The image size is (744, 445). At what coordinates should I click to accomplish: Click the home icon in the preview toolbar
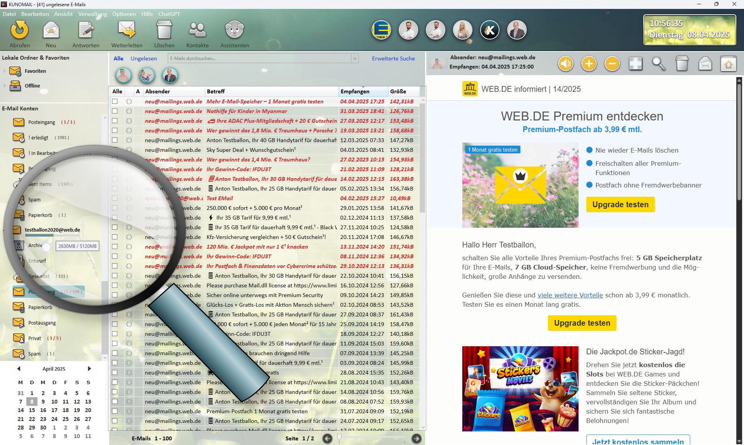[x=728, y=64]
